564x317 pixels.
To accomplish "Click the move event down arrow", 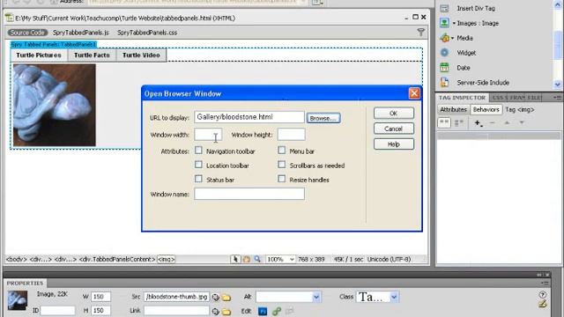I will [x=522, y=123].
